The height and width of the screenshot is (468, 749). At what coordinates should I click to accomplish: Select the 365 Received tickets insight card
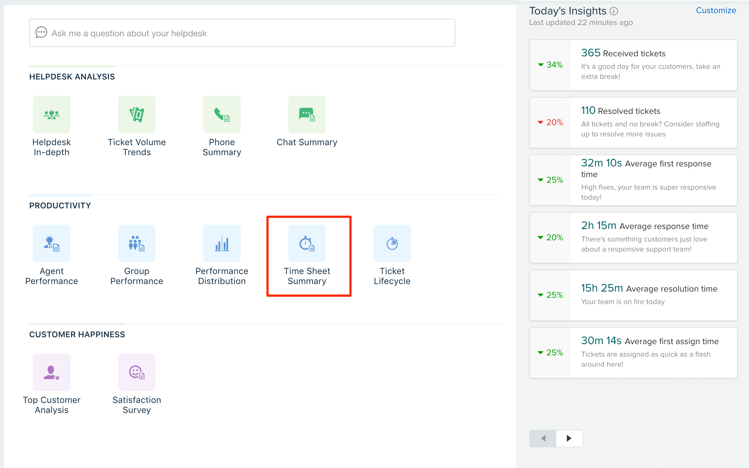pos(633,65)
